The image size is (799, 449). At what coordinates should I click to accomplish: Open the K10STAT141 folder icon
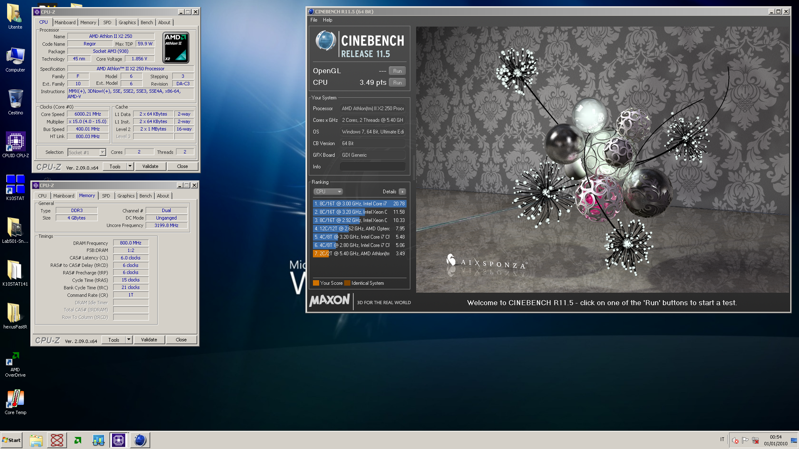pyautogui.click(x=15, y=274)
